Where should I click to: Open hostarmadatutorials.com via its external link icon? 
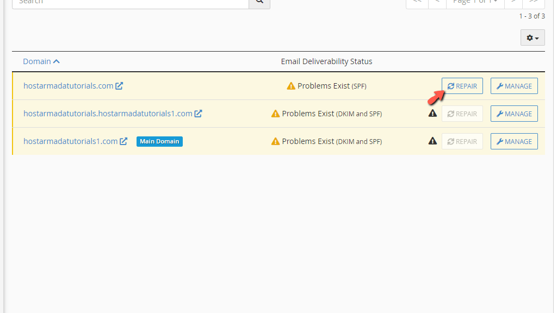tap(120, 85)
